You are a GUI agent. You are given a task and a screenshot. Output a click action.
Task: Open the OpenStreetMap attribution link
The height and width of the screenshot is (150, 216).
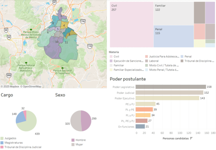click(31, 86)
